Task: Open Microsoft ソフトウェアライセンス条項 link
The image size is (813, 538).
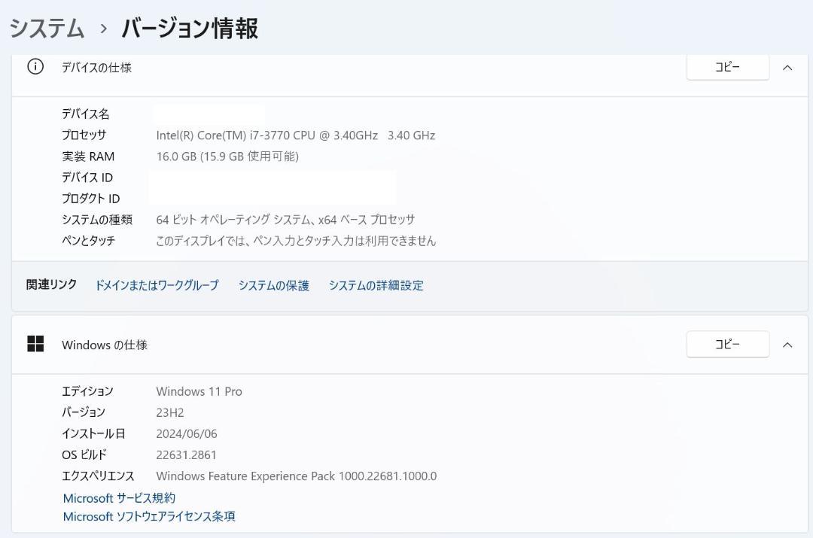Action: point(149,516)
